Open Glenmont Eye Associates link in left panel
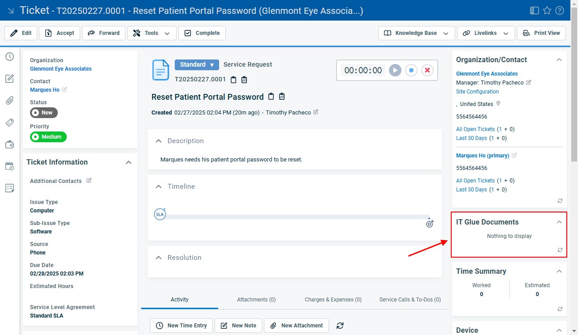Screen dimensions: 578x335 (x=61, y=69)
